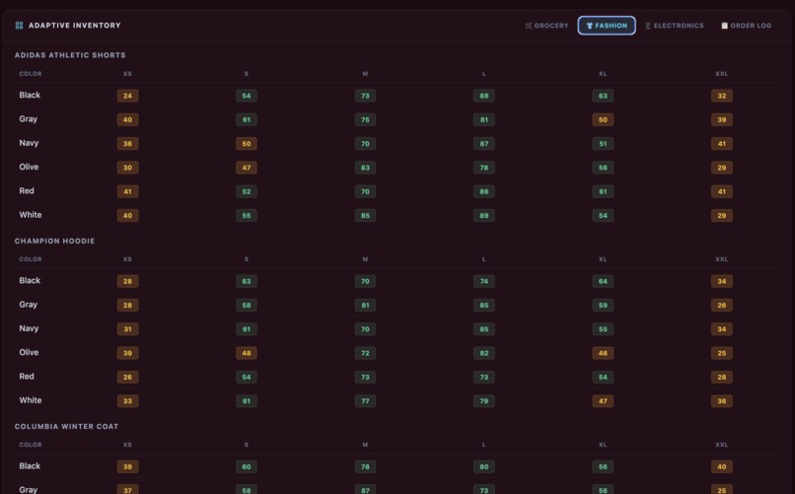Click the Columbia Winter Coat heading
The image size is (795, 494).
coord(66,426)
